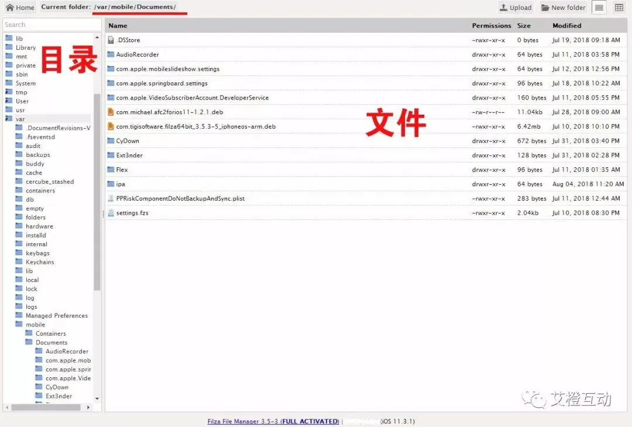Open com.apple.VideoSubscriberAccount.DeveloperService folder
The image size is (632, 427).
pyautogui.click(x=193, y=98)
